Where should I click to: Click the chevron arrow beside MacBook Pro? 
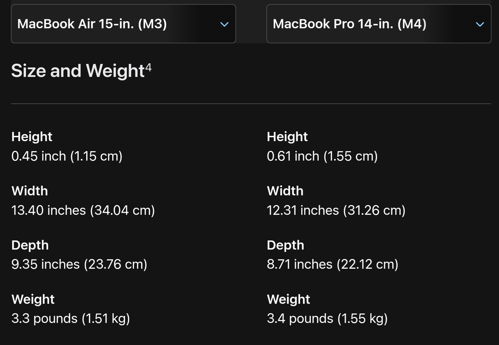(480, 24)
